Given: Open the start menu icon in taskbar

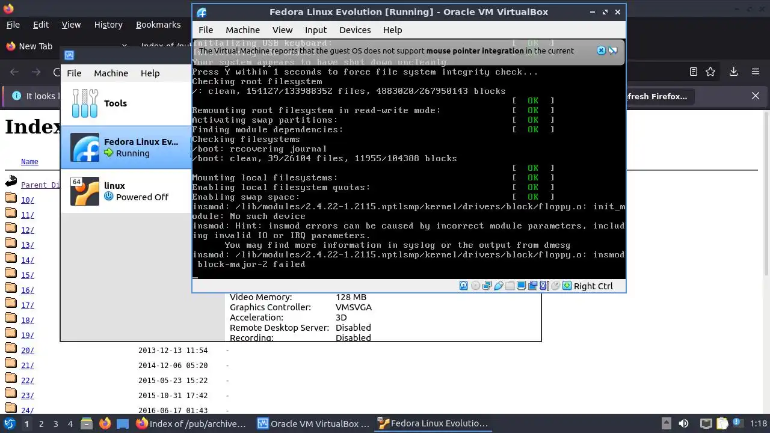Looking at the screenshot, I should coord(10,423).
